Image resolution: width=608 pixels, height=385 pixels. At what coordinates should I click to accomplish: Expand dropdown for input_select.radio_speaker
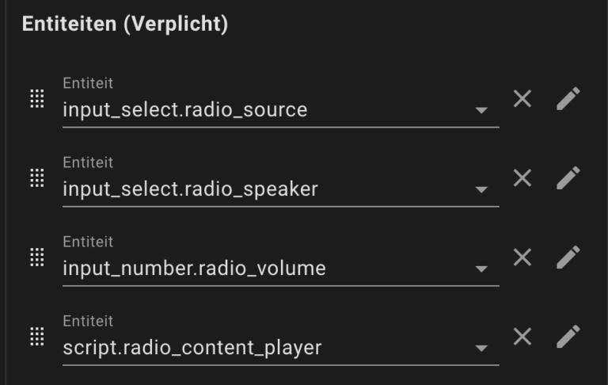481,190
